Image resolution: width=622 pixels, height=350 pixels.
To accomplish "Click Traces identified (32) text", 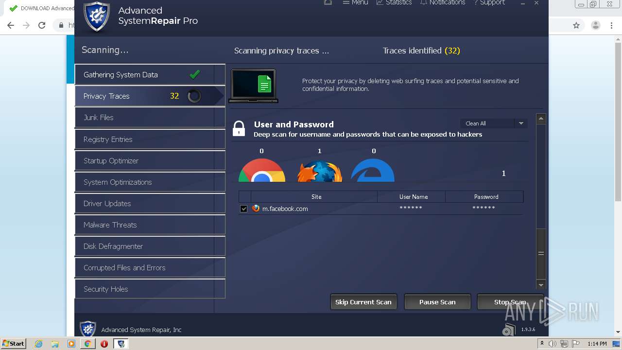I will (x=421, y=51).
